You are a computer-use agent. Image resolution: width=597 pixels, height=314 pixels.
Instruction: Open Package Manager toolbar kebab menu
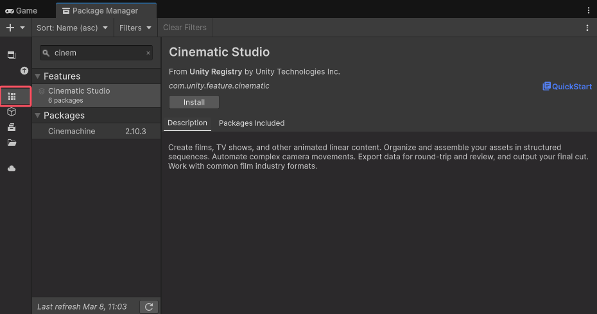point(587,28)
